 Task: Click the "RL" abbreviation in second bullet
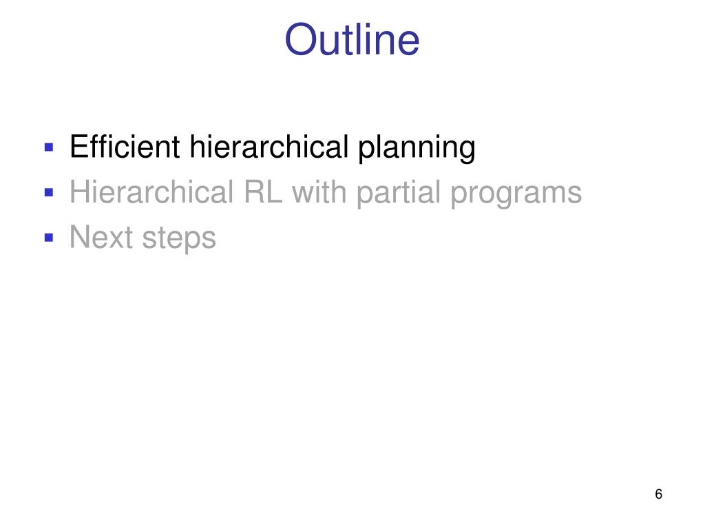click(263, 191)
